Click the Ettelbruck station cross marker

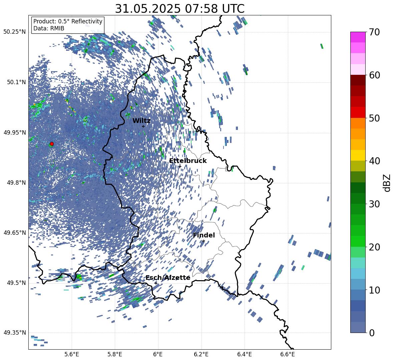[180, 166]
